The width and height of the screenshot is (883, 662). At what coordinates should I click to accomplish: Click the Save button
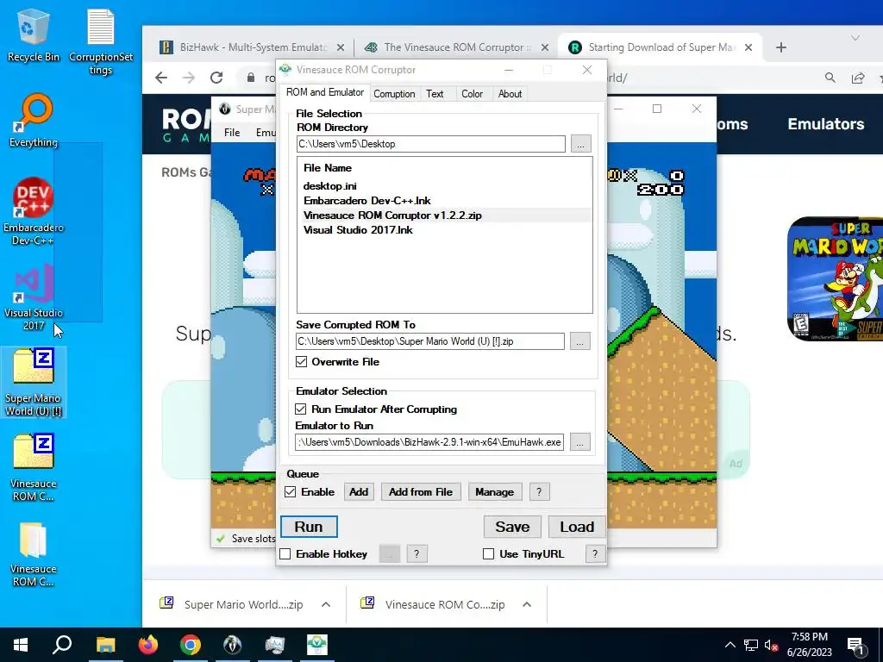[x=512, y=527]
